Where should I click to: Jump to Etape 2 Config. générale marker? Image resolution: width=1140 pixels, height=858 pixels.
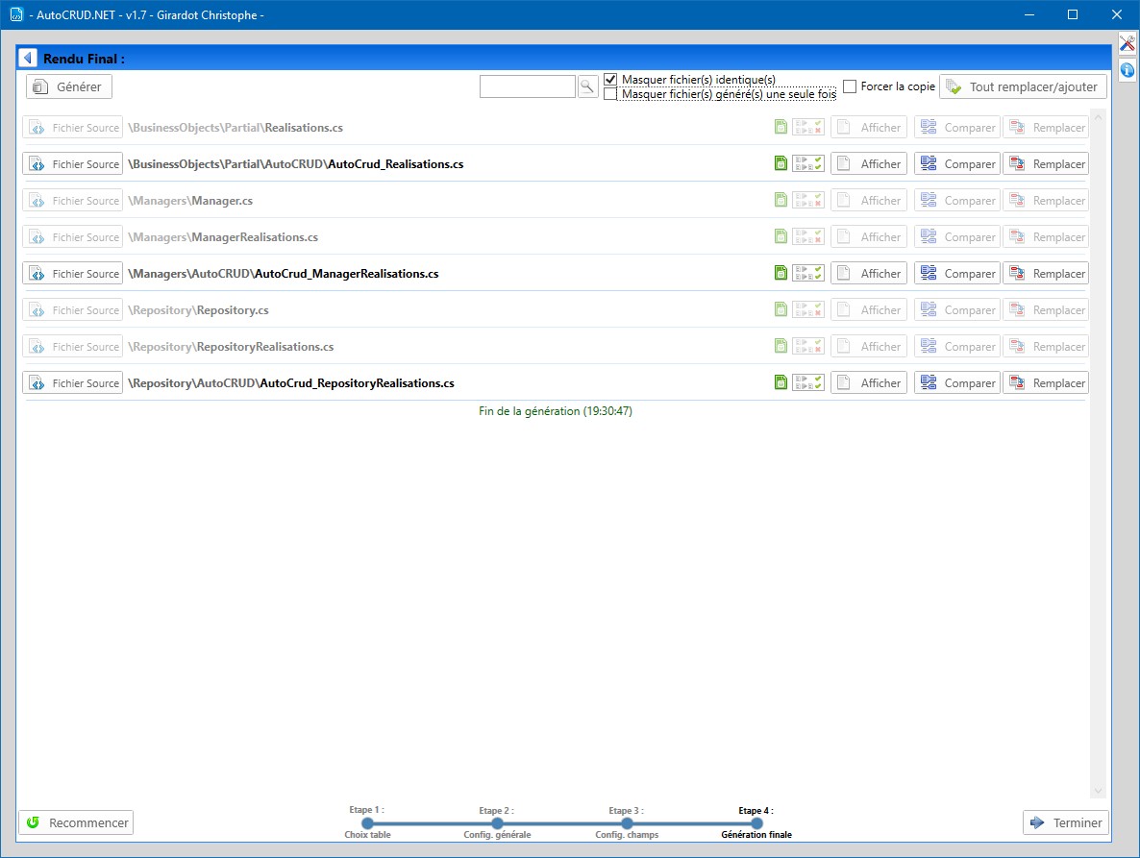[497, 823]
